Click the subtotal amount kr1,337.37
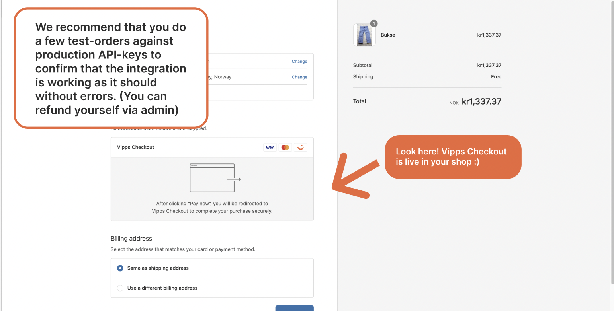This screenshot has height=311, width=614. (x=489, y=65)
